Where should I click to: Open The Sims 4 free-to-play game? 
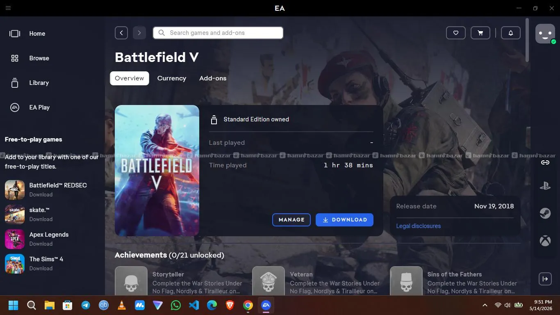click(x=52, y=263)
